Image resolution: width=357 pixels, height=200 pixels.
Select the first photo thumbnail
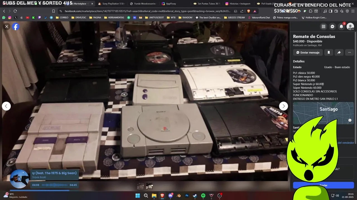tap(141, 186)
